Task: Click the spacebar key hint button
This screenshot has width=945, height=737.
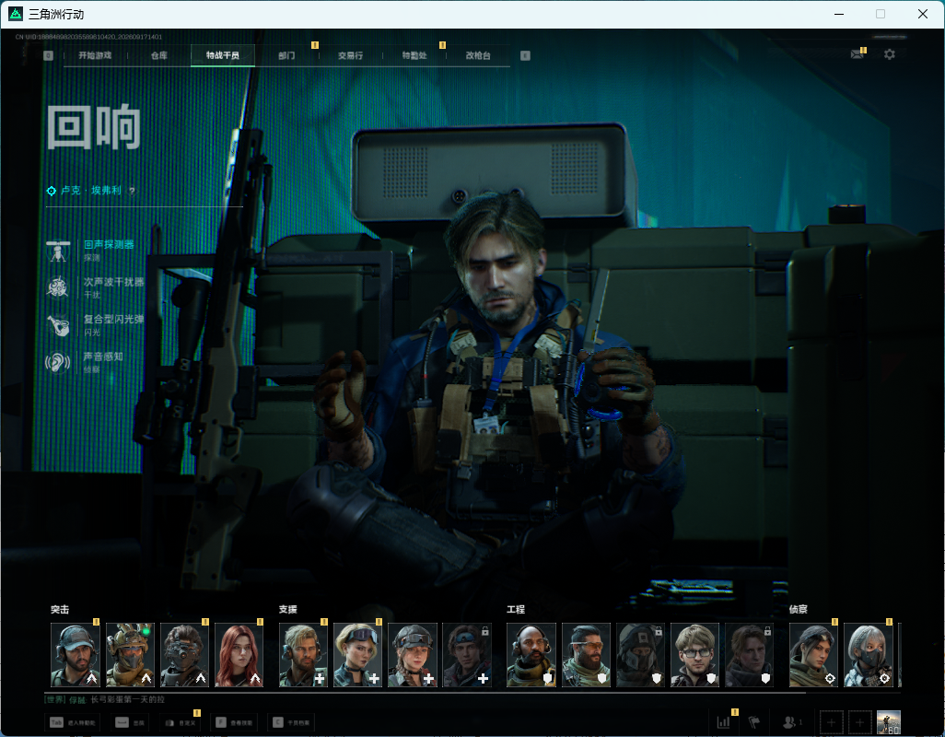Action: click(130, 722)
